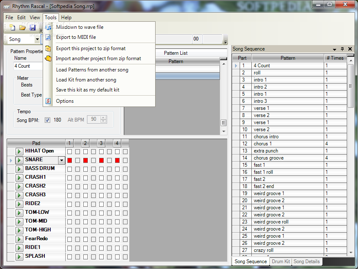The width and height of the screenshot is (358, 269).
Task: Click the Pattern column header in Song Sequence
Action: tap(288, 58)
